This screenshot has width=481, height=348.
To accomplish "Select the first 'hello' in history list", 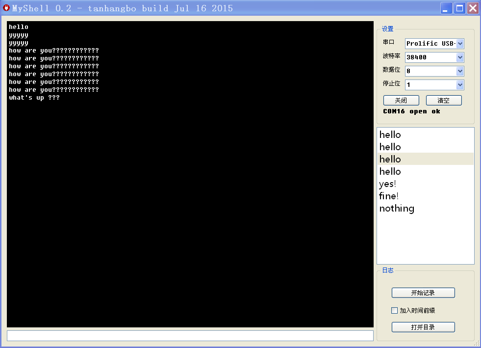I will coord(426,134).
